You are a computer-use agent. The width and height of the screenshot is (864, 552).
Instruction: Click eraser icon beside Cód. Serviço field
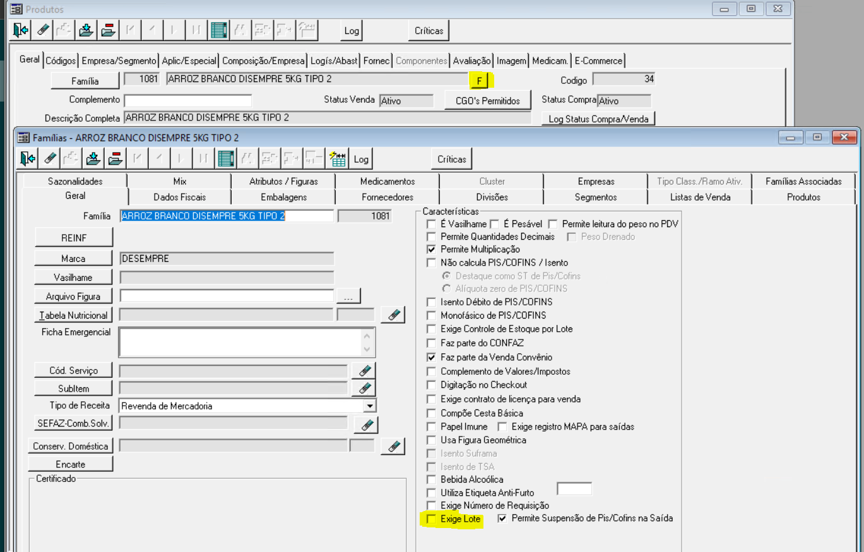(365, 370)
